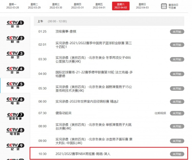Click 未开始 button for 09:00 冰壶

[x=177, y=141]
